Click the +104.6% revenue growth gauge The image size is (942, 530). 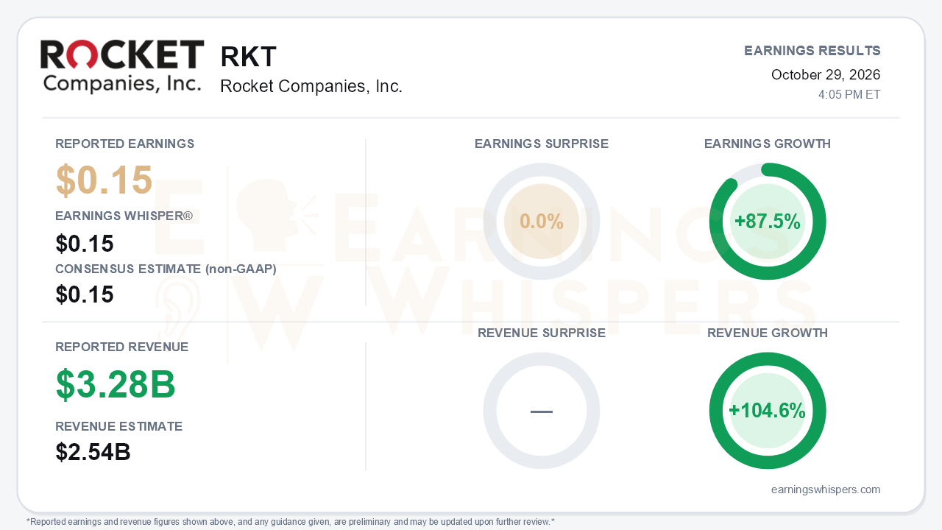pos(768,411)
